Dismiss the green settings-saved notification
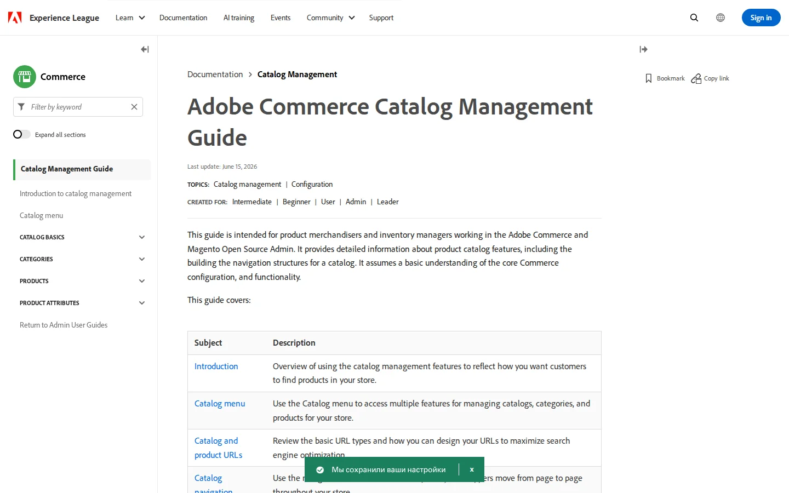This screenshot has width=789, height=493. click(472, 469)
